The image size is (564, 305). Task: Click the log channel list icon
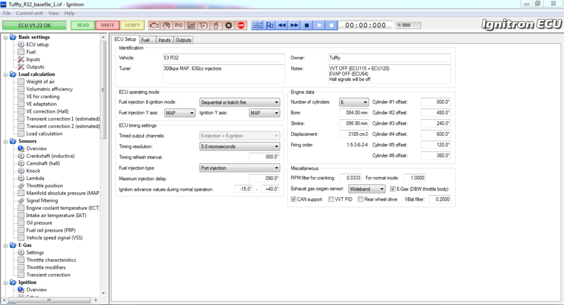click(257, 25)
